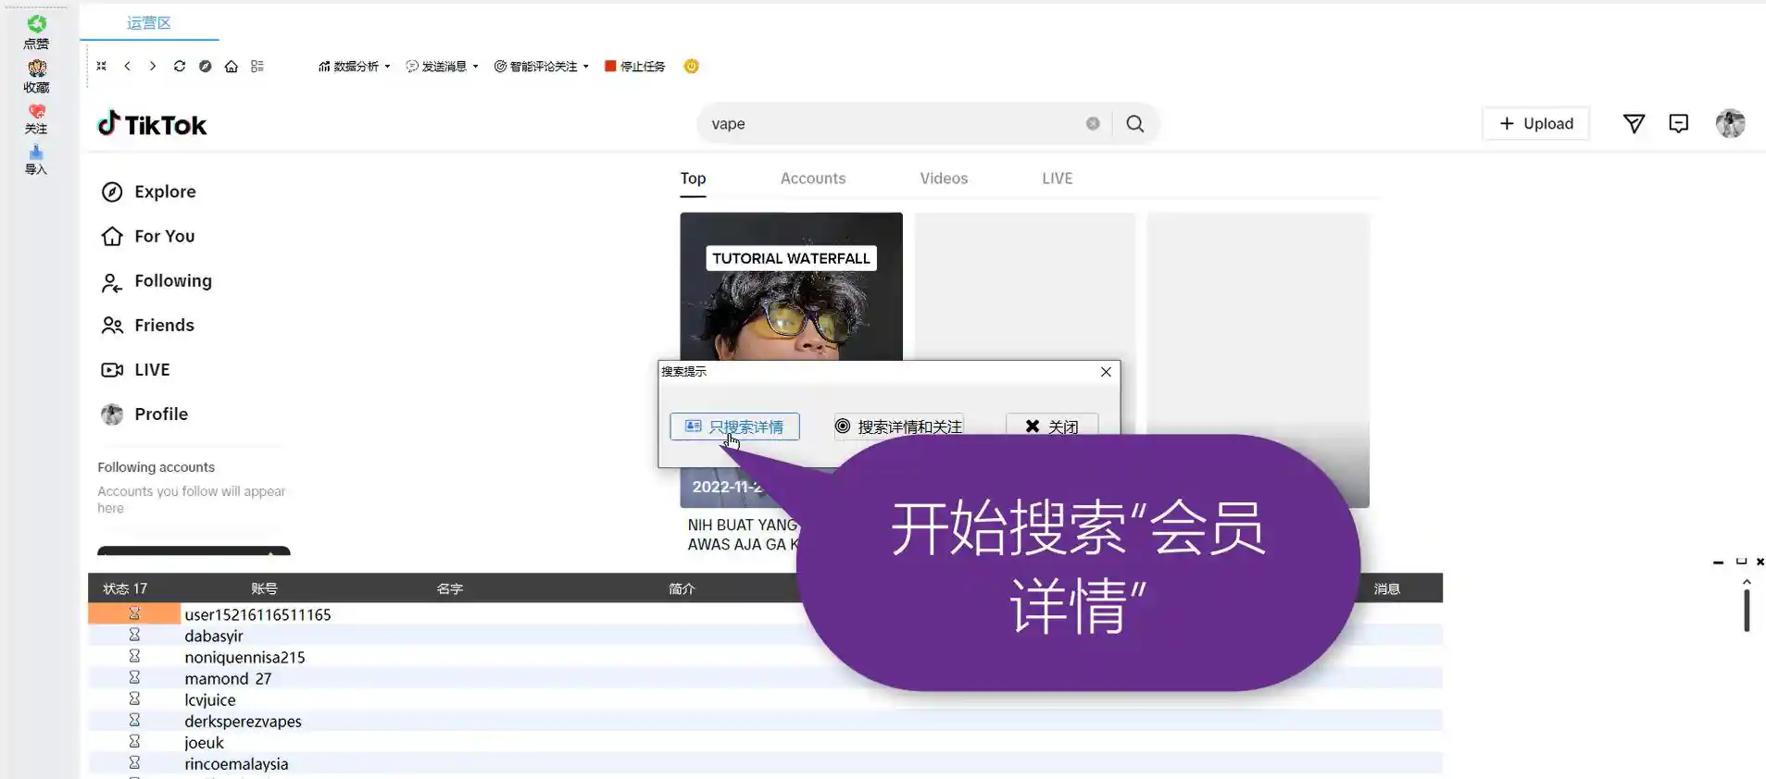Click the 搜索详情和关注 button

898,427
